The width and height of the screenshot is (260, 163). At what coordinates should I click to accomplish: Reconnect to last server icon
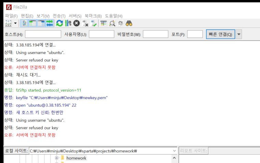tap(93, 23)
